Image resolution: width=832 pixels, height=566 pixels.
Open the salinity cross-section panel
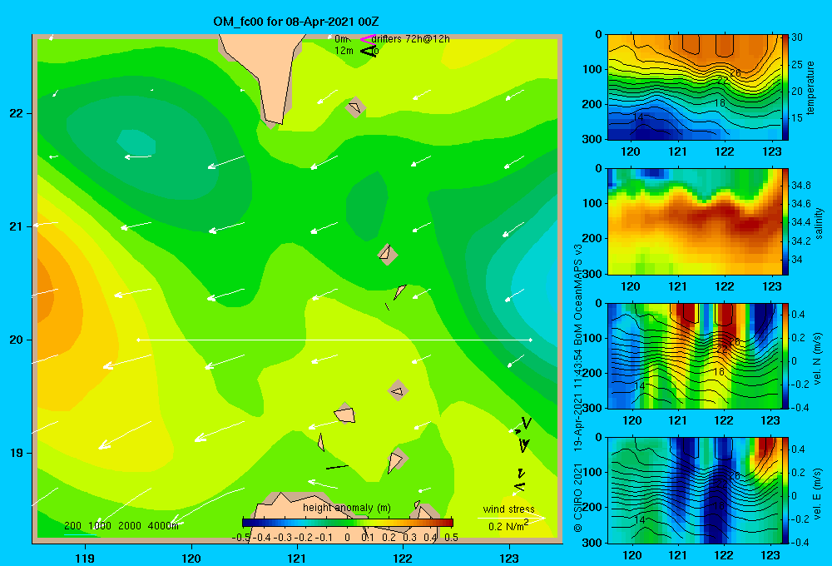695,221
